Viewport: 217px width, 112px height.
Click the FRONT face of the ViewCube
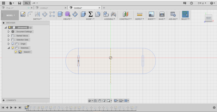[x=208, y=18]
